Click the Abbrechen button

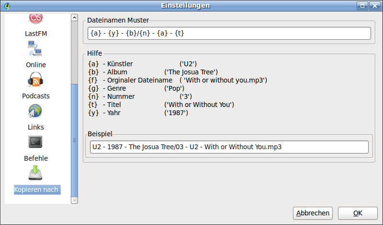[x=313, y=213]
